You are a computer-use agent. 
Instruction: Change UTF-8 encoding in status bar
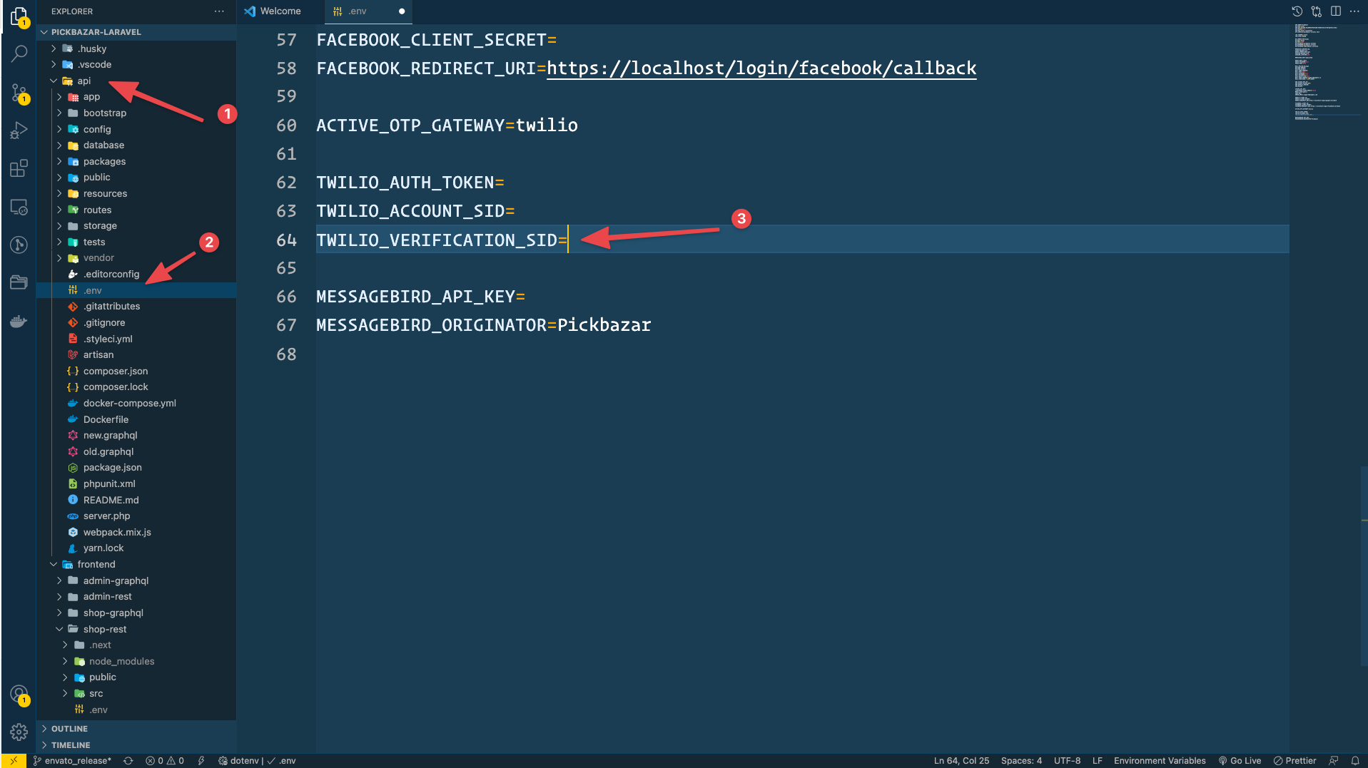(1067, 760)
